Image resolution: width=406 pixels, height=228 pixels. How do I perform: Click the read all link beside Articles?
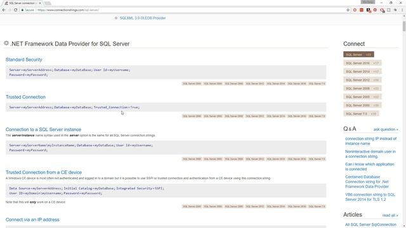tap(390, 215)
